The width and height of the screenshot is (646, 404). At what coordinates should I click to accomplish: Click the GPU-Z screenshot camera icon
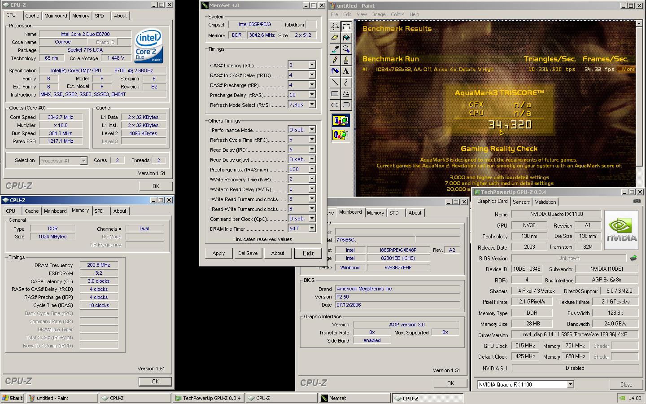(637, 202)
